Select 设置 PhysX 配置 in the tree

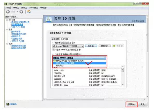(x=18, y=27)
